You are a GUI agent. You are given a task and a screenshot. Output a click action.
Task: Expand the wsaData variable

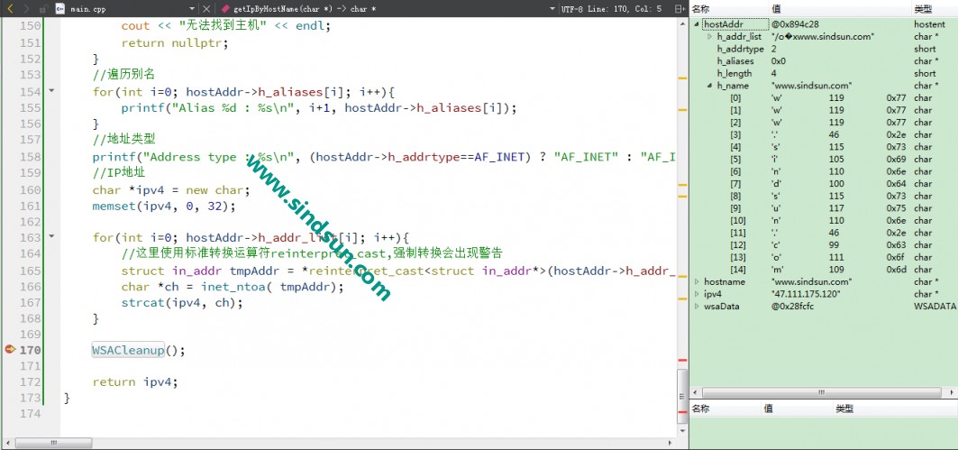698,307
